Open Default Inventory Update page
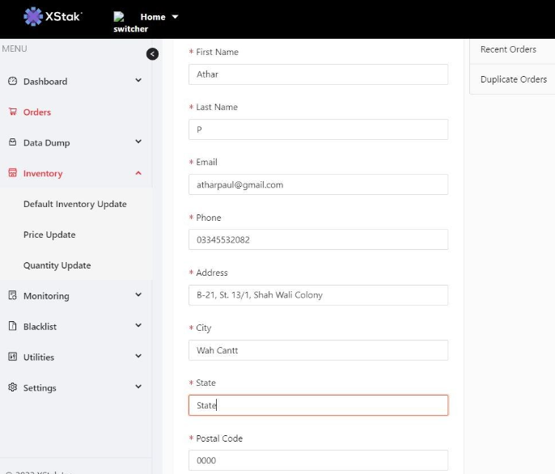 point(74,204)
